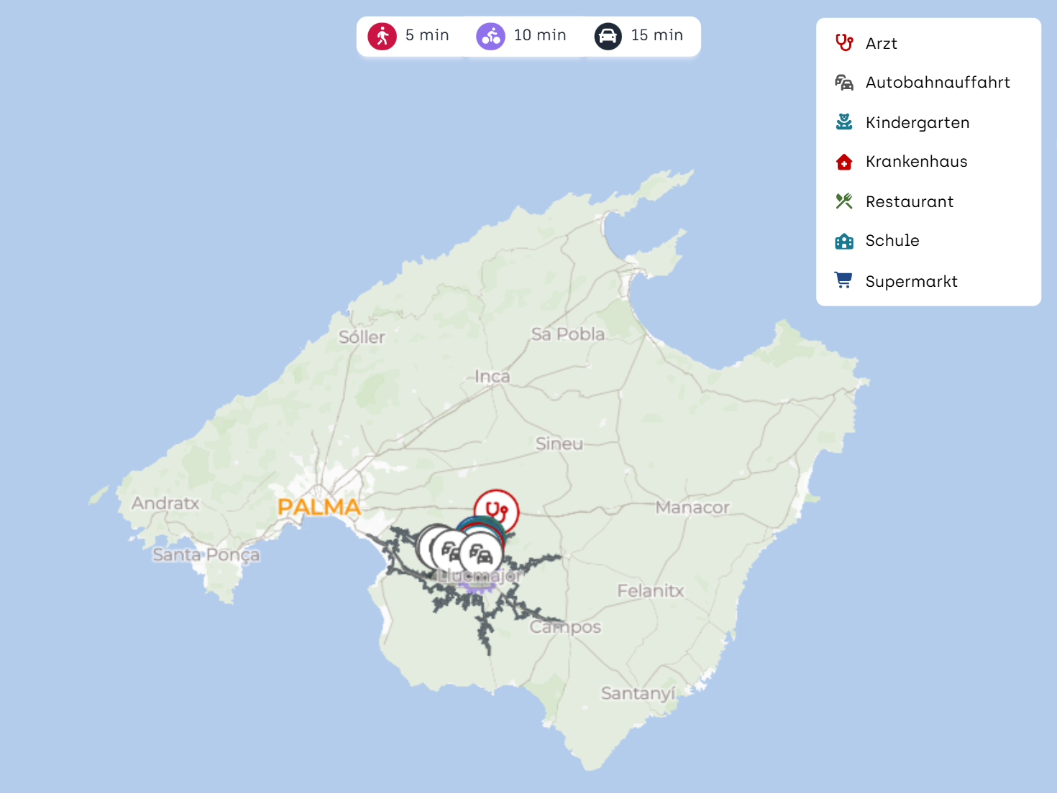Click the Manacor town label on map
This screenshot has height=793, width=1057.
692,508
